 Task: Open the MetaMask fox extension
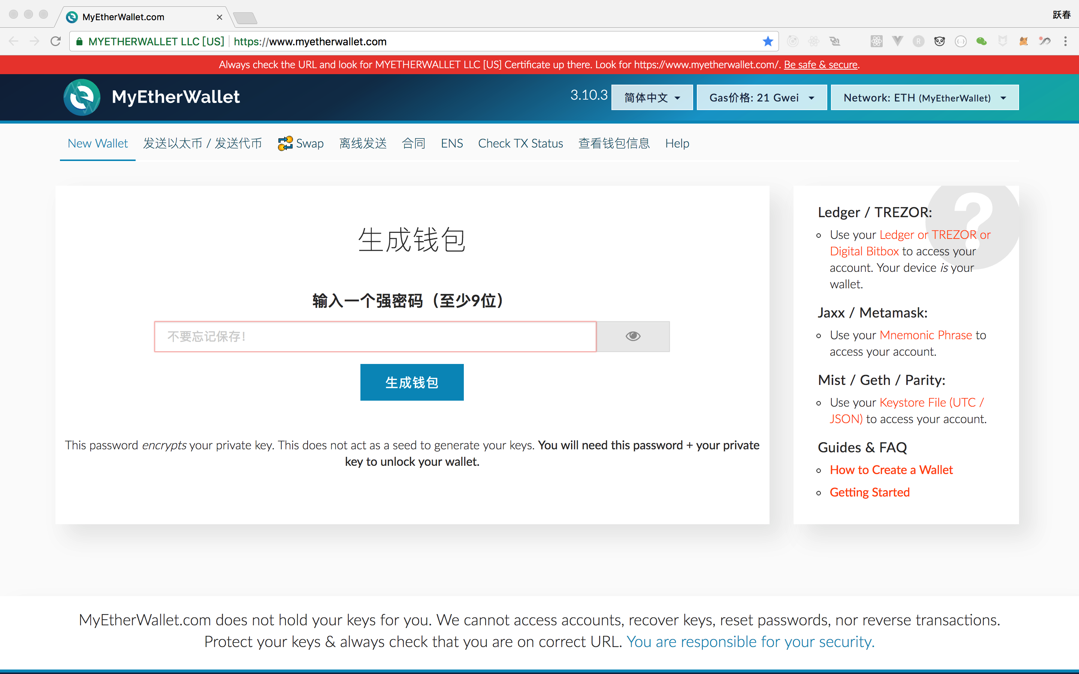click(x=1023, y=42)
